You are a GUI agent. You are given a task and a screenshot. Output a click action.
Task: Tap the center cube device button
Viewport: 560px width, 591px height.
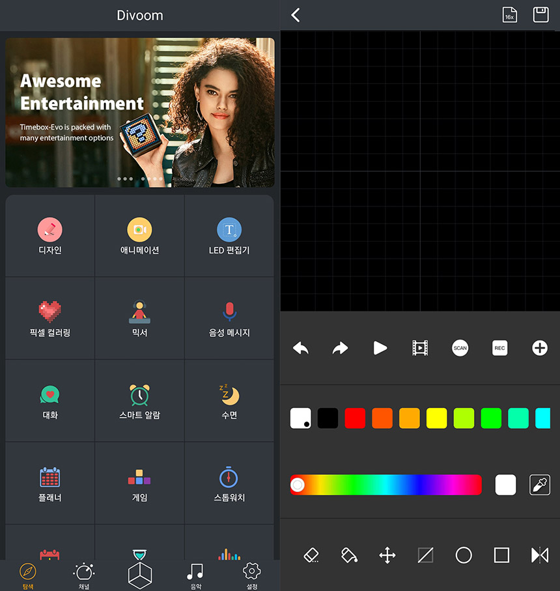pyautogui.click(x=140, y=575)
